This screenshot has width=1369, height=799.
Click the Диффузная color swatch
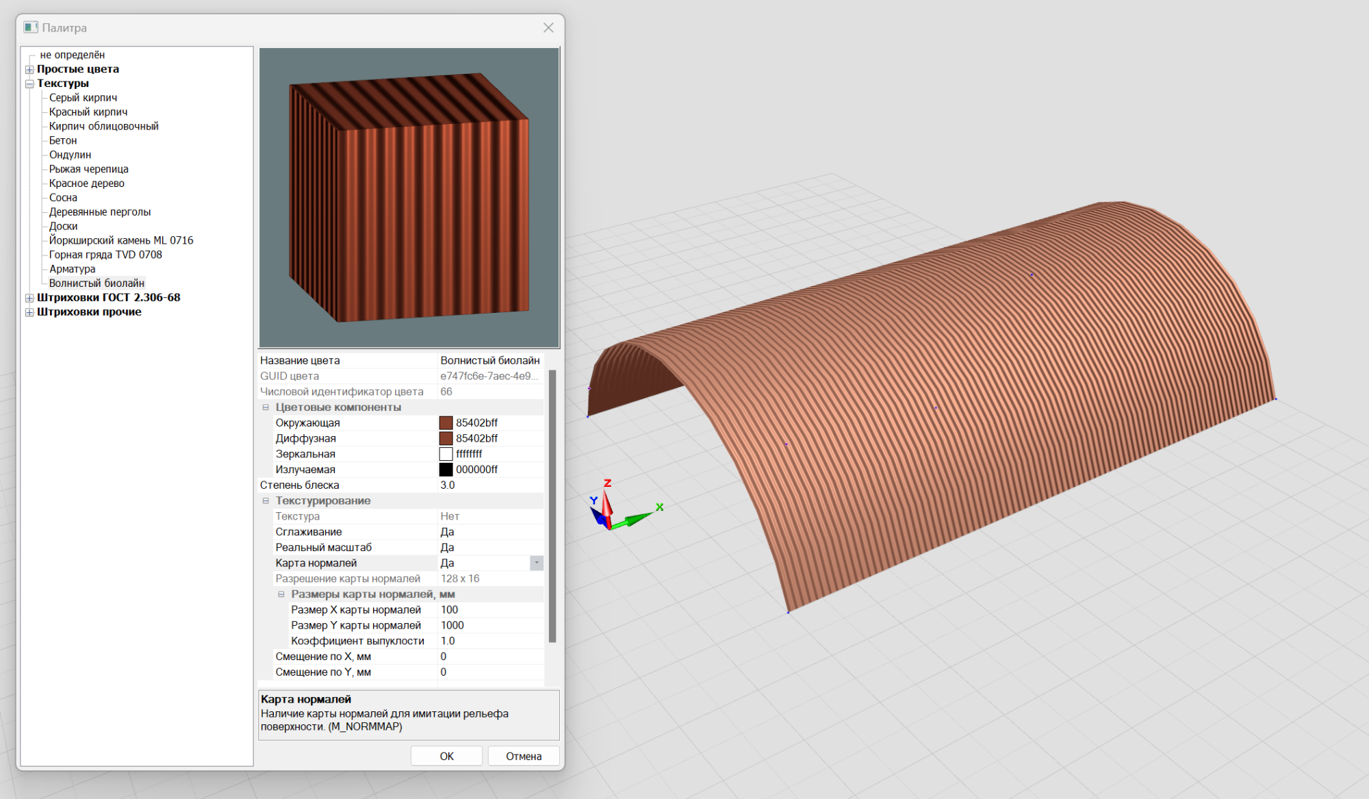[x=446, y=439]
